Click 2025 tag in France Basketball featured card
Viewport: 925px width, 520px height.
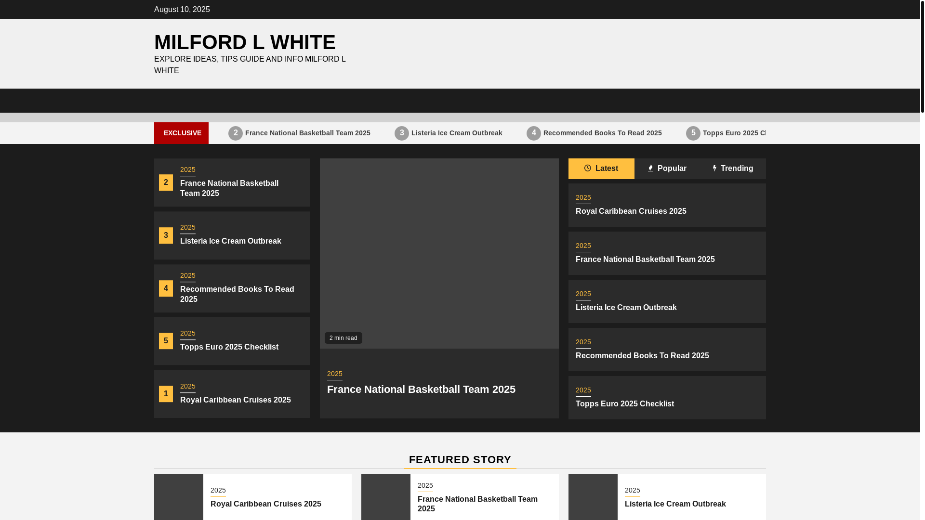(x=425, y=486)
